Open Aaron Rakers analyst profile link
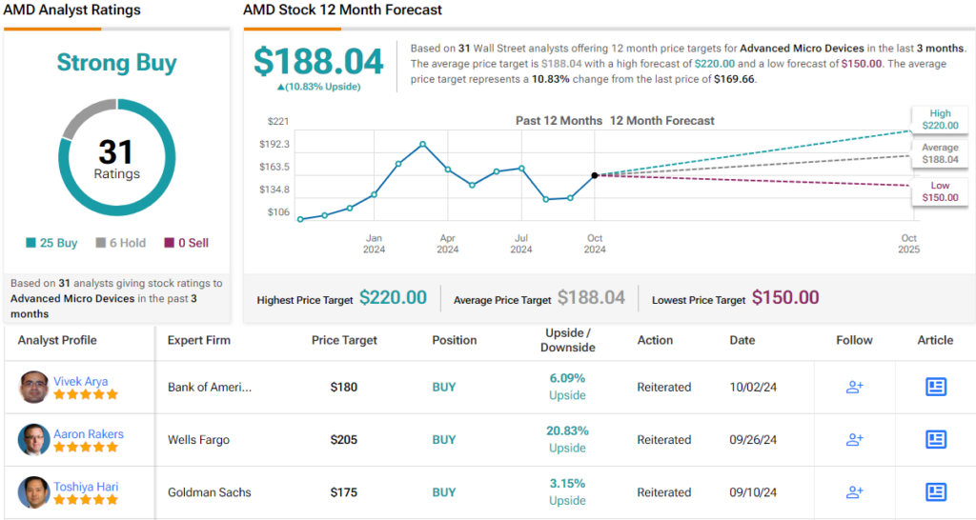Screen dimensions: 976x520 point(88,433)
